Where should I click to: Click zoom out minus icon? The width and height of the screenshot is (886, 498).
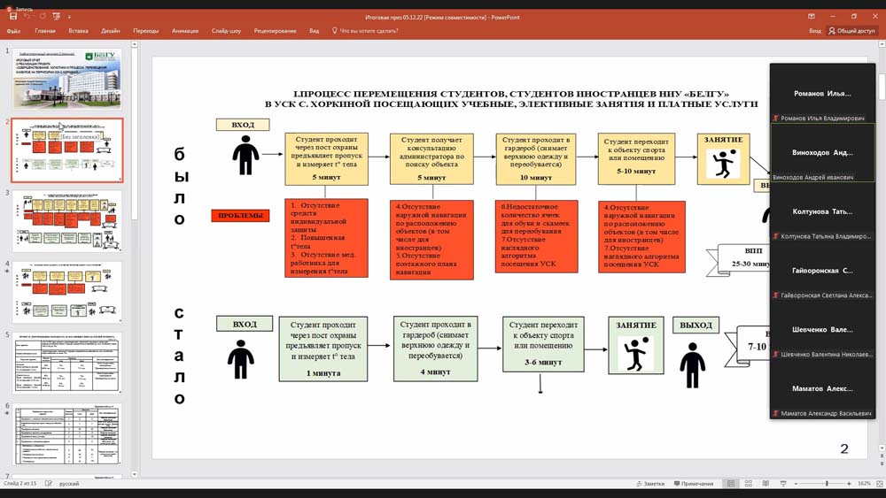pyautogui.click(x=797, y=484)
